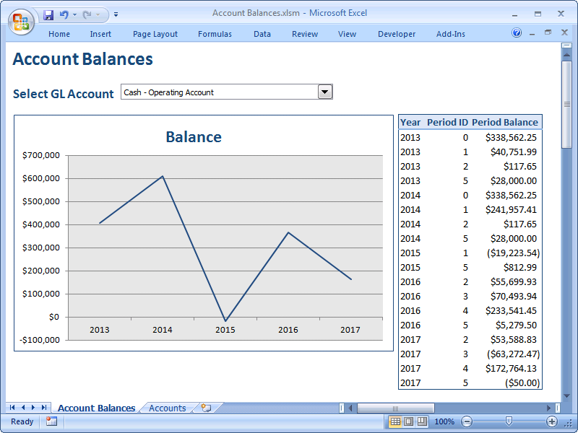Switch to Page Break Preview view

(x=421, y=421)
